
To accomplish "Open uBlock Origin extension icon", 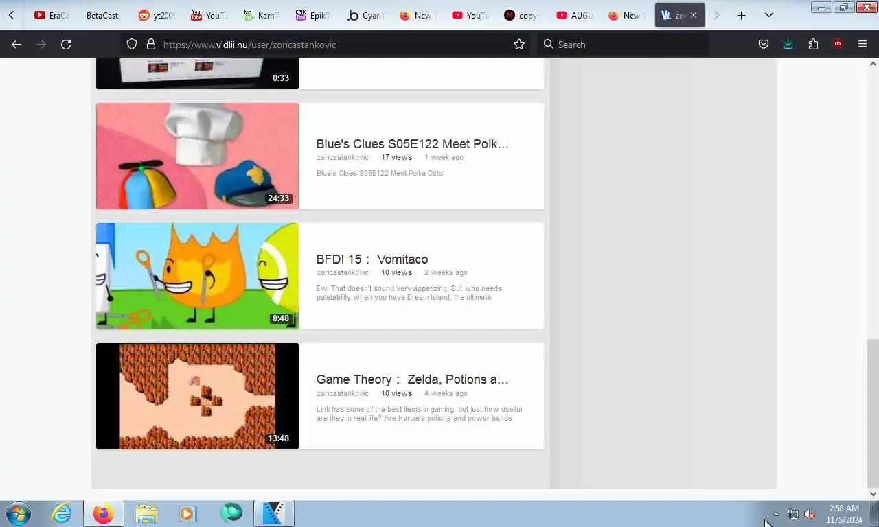I will coord(838,44).
